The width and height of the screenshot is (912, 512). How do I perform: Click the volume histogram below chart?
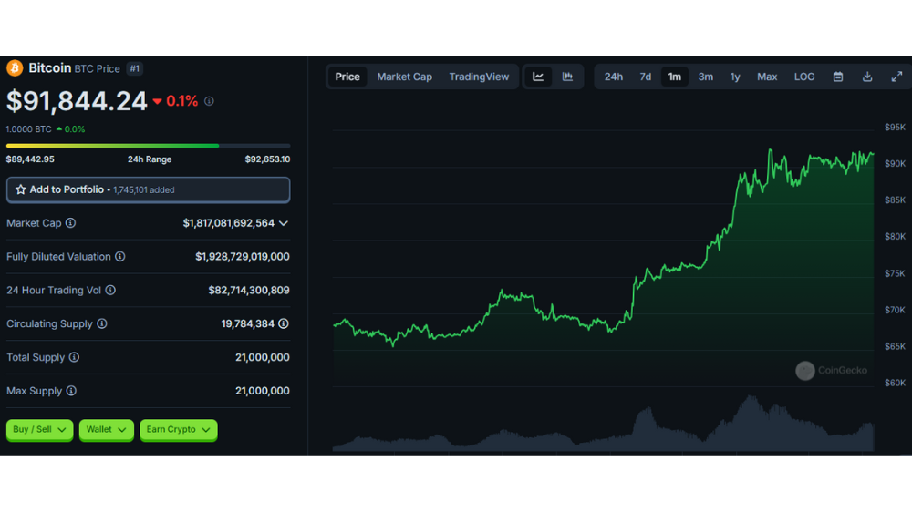tap(603, 424)
